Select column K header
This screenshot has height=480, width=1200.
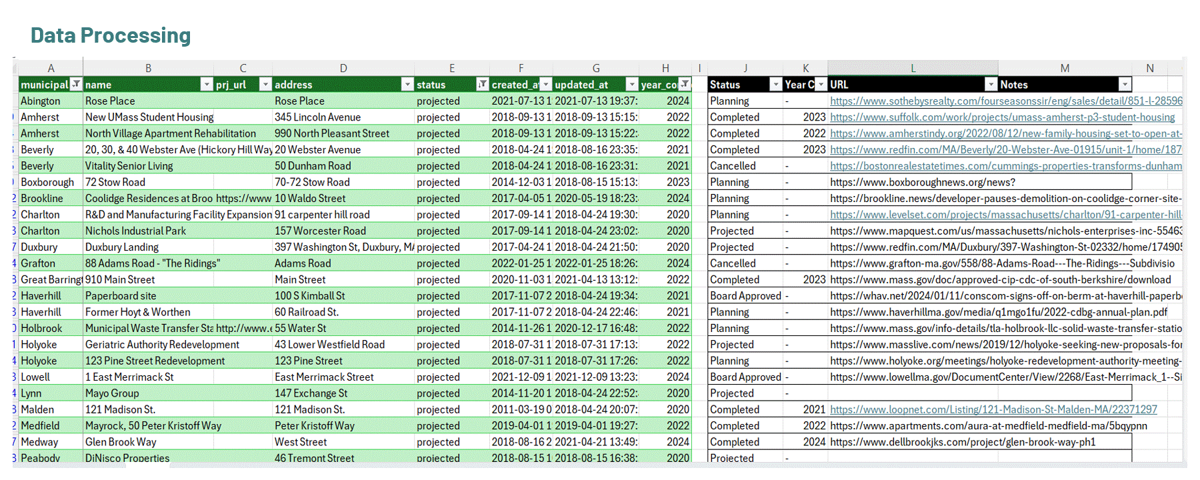pyautogui.click(x=805, y=68)
